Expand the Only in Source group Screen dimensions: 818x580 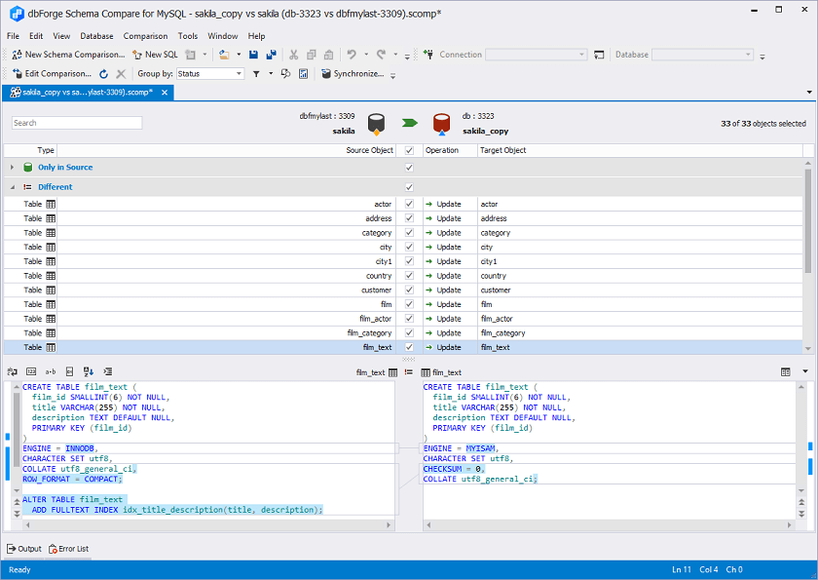click(13, 168)
